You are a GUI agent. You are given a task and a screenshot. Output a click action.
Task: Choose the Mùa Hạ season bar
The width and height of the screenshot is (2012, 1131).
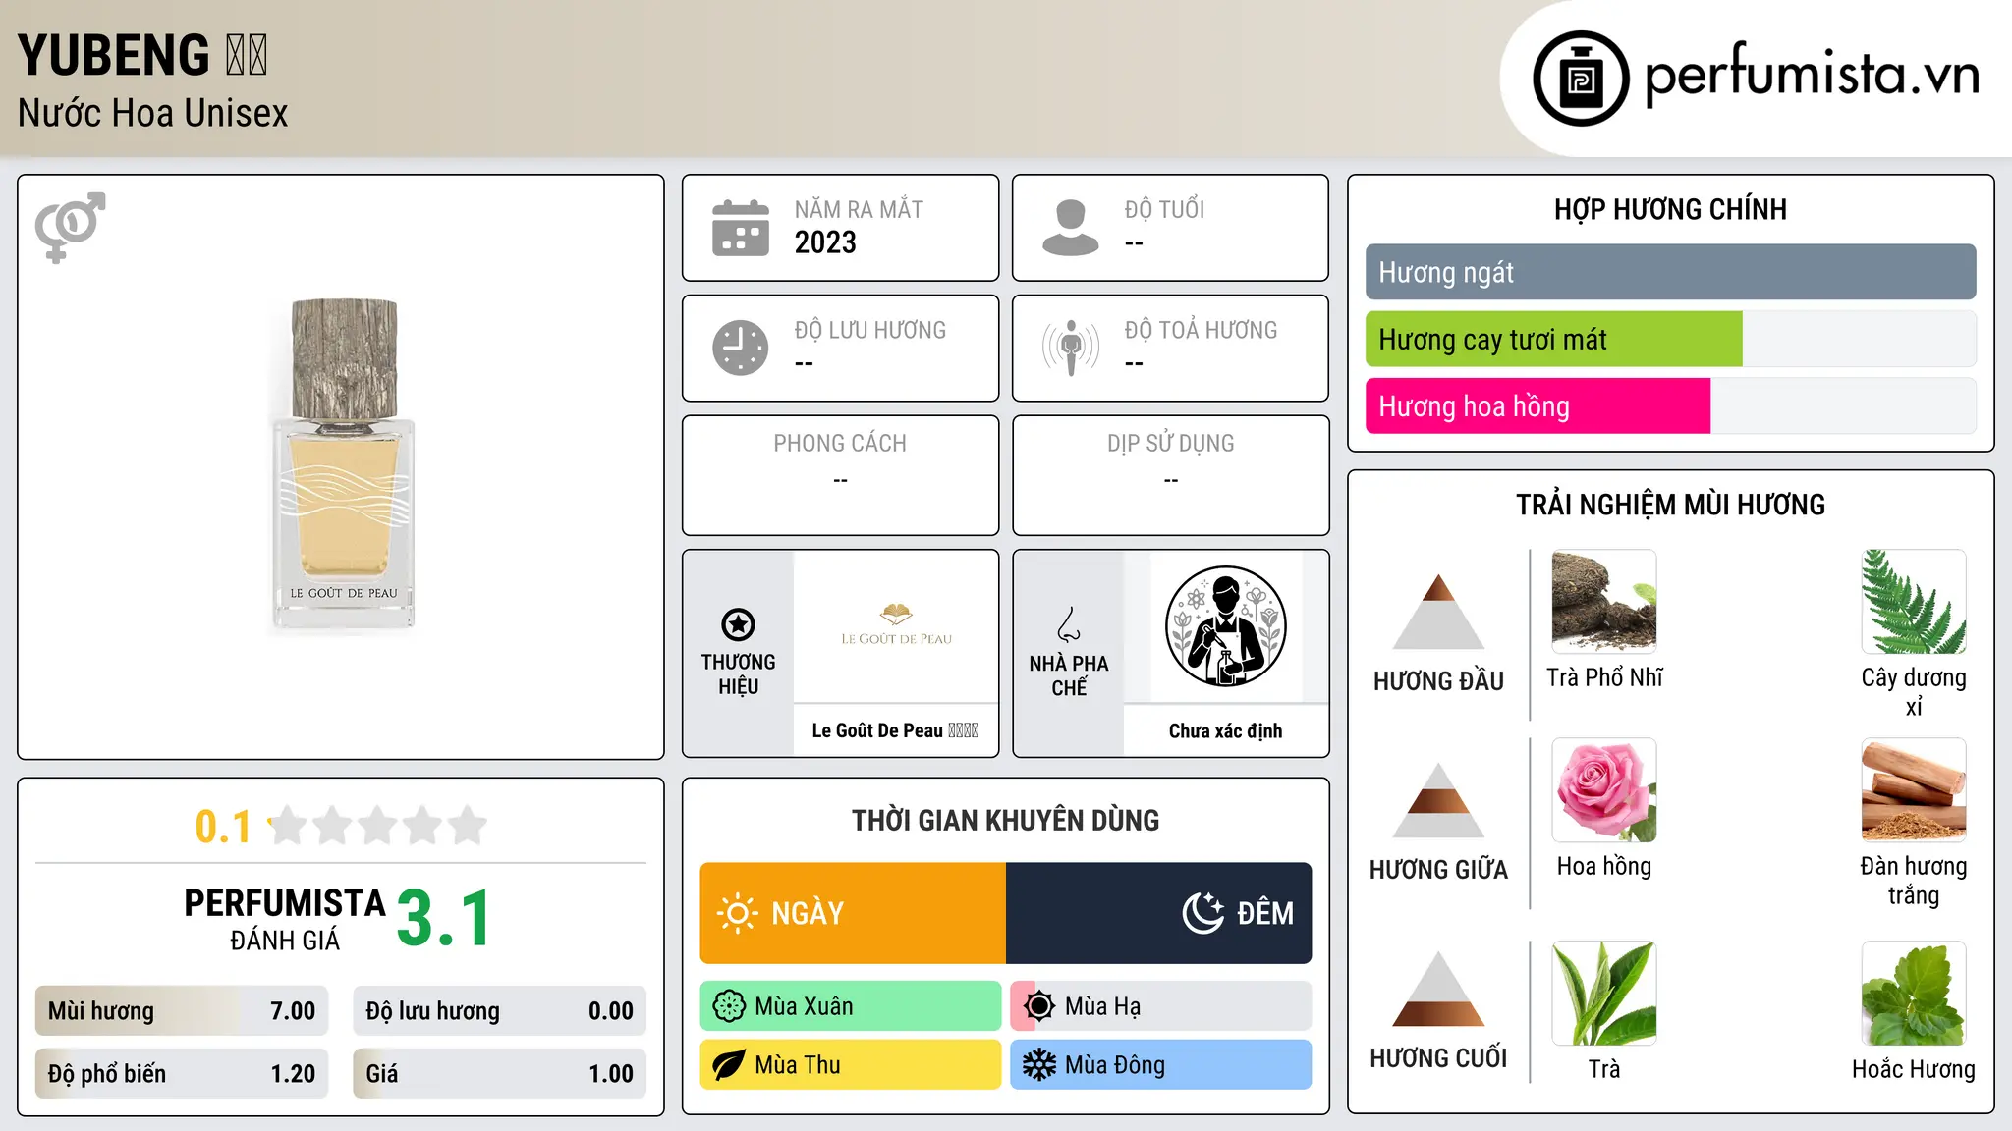1161,1006
